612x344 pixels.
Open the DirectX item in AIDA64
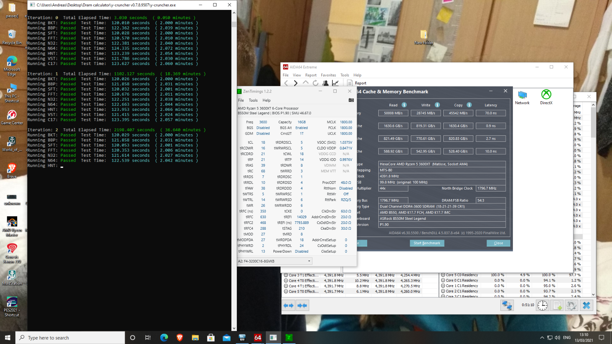pyautogui.click(x=546, y=97)
